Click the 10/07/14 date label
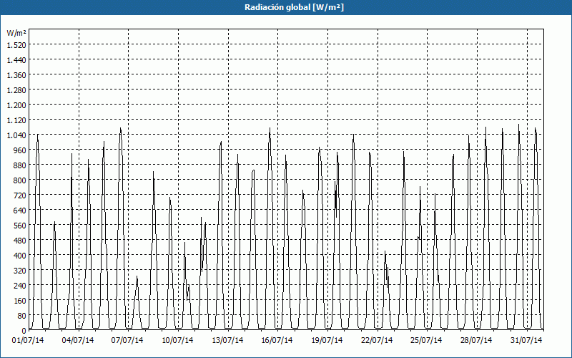This screenshot has height=358, width=572. (x=177, y=340)
